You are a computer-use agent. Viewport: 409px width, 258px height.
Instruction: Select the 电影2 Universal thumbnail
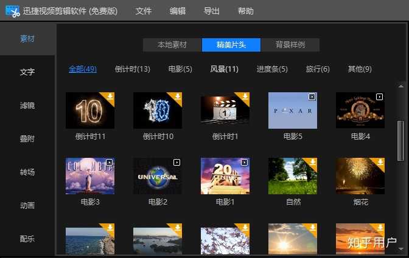tap(158, 176)
